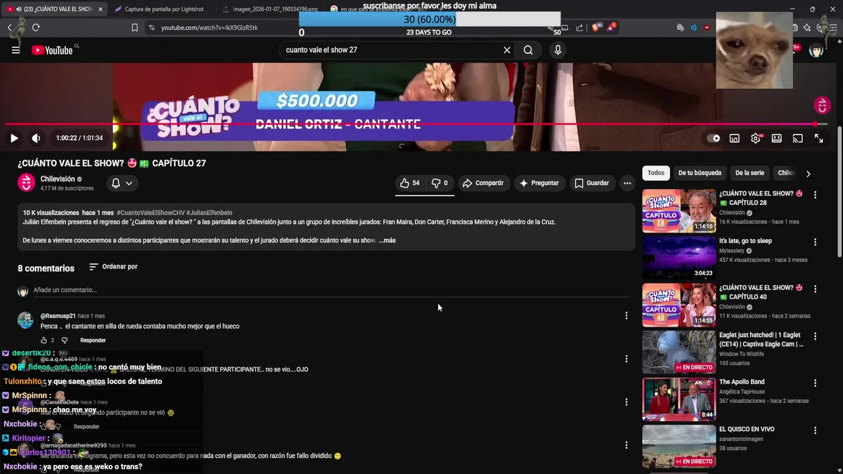Open @Rasmusp21 user profile
The width and height of the screenshot is (843, 474).
tap(58, 316)
